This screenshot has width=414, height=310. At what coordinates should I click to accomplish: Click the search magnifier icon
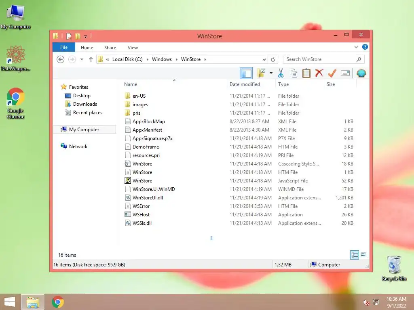(359, 59)
